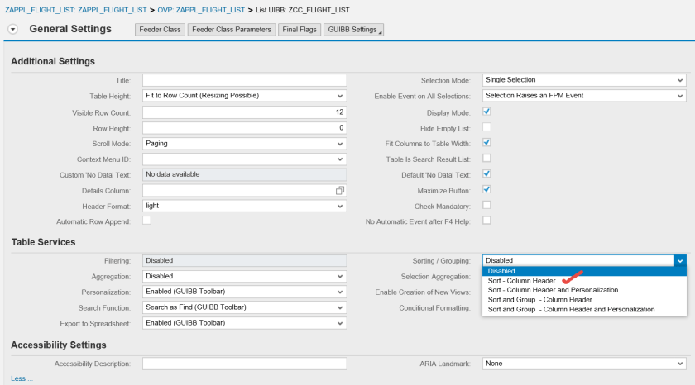Toggle the Maximize Button checkbox
Image resolution: width=695 pixels, height=385 pixels.
click(x=486, y=189)
